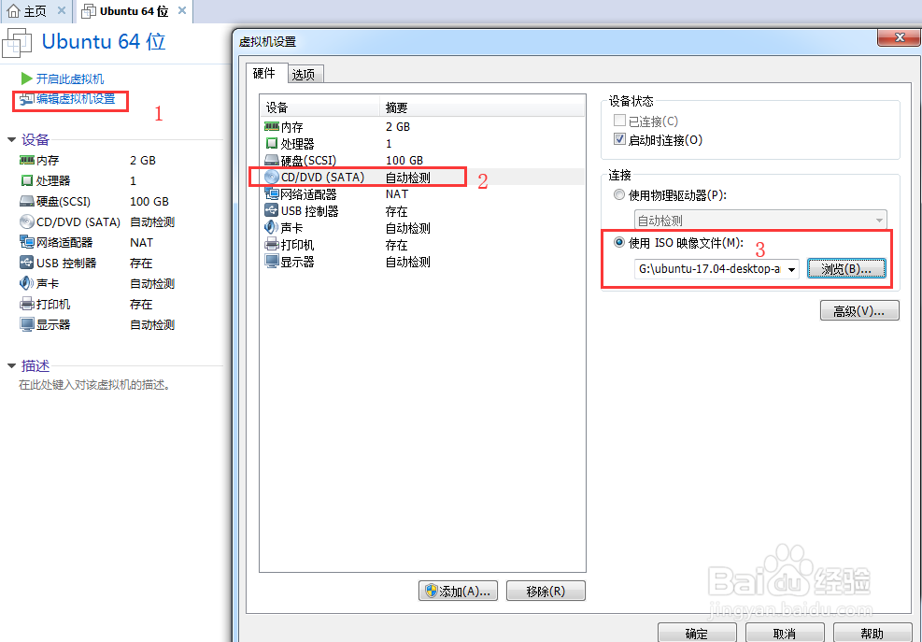
Task: Enable the 已连接(C) checkbox
Action: [x=619, y=121]
